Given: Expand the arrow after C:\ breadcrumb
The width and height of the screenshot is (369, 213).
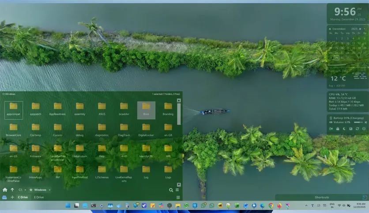Looking at the screenshot, I should [x=25, y=190].
